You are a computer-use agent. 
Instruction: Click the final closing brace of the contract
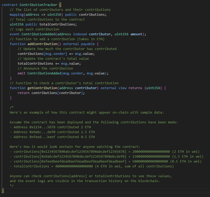3,191
